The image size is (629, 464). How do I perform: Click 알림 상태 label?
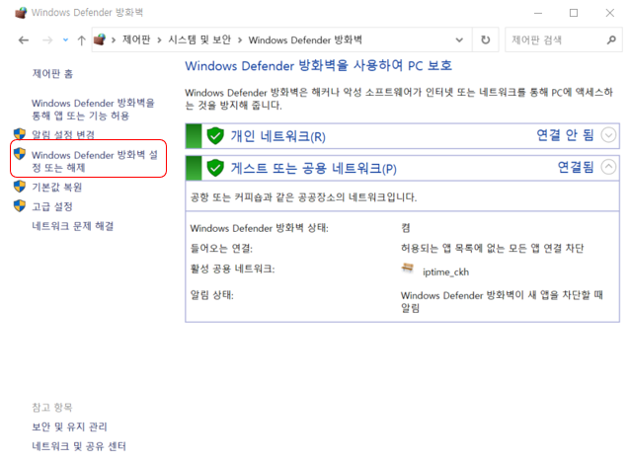(211, 295)
